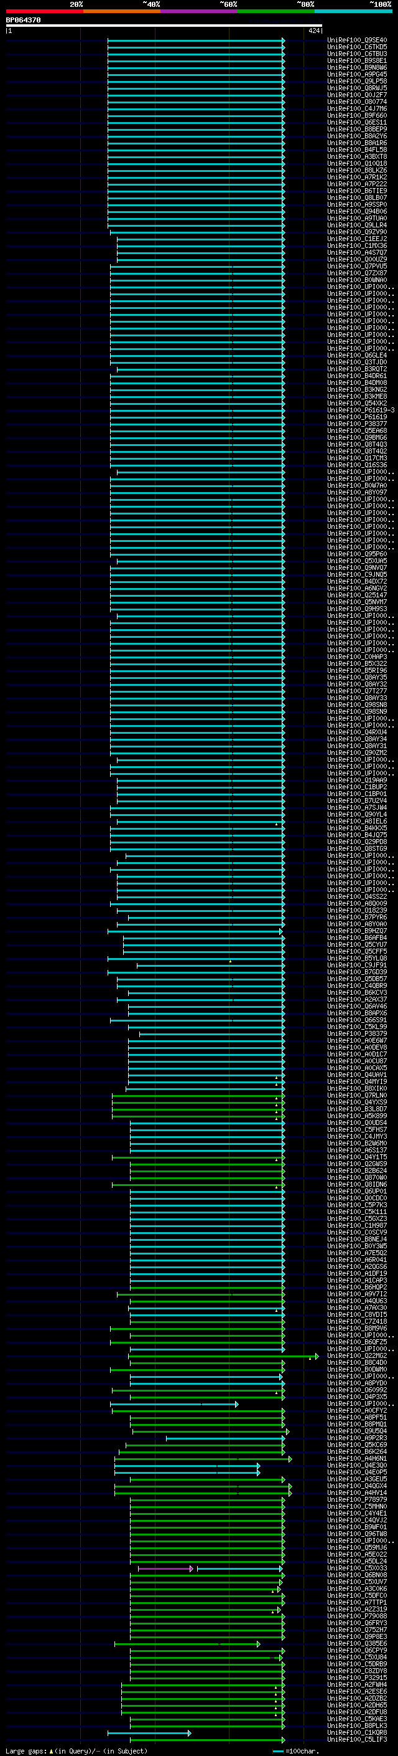This screenshot has height=1756, width=398.
Task: Open hit UniRef100_C6TKD5
Action: coord(357,47)
